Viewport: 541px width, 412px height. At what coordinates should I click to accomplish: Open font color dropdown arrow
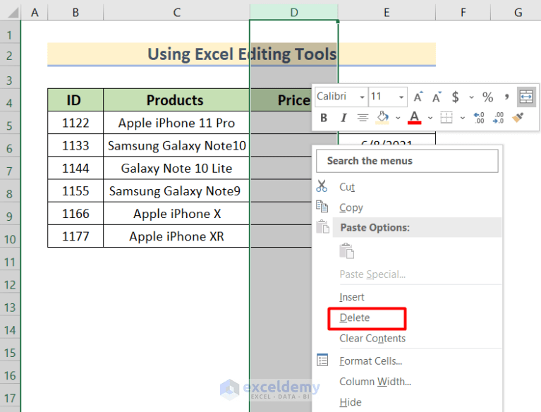point(430,118)
